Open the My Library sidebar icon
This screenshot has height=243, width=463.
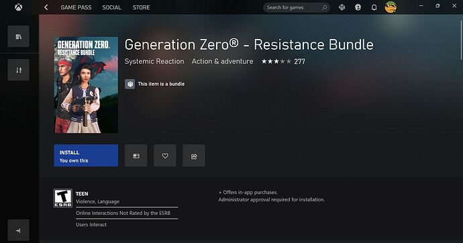tap(18, 36)
